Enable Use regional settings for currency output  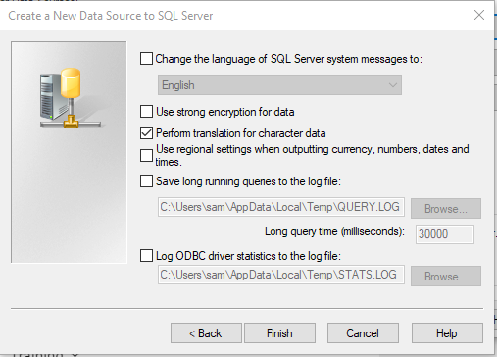[146, 155]
